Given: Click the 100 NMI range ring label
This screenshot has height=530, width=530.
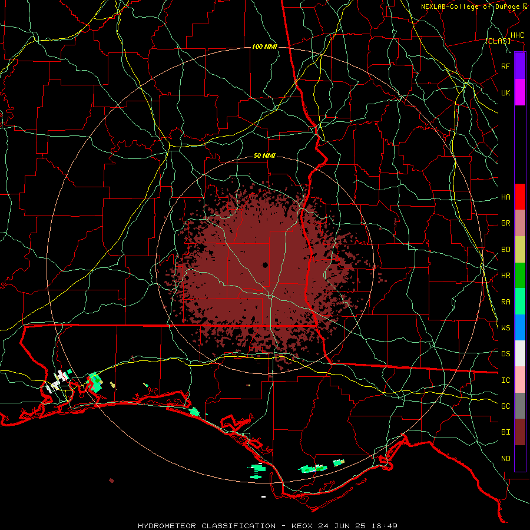Looking at the screenshot, I should [264, 47].
